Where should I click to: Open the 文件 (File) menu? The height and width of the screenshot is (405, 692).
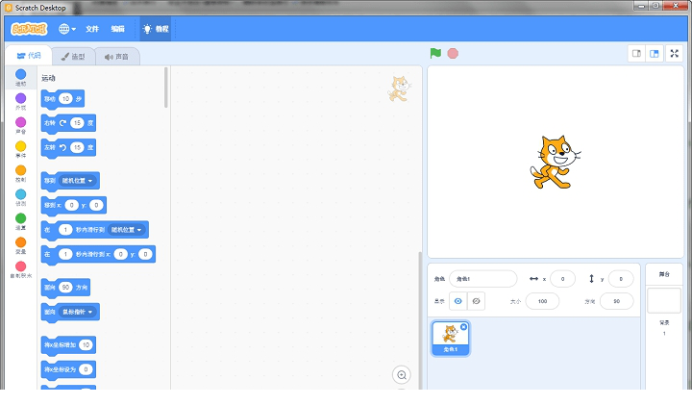coord(92,29)
